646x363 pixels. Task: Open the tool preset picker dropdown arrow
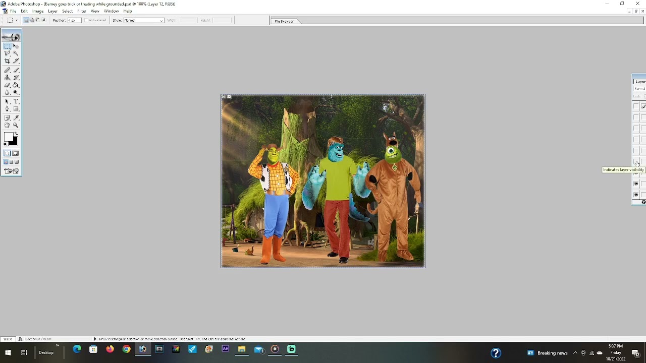[x=17, y=20]
